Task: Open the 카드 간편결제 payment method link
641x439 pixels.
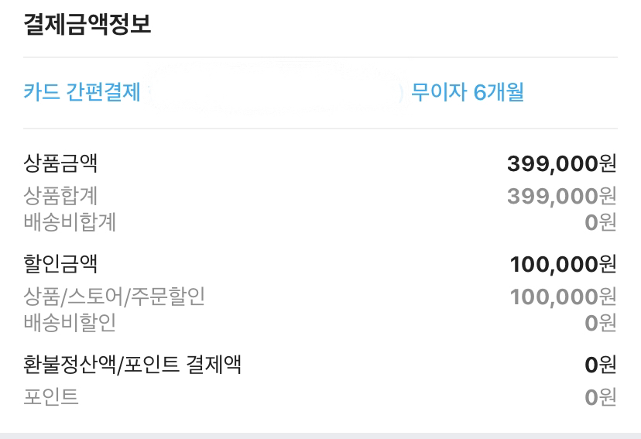Action: click(82, 93)
